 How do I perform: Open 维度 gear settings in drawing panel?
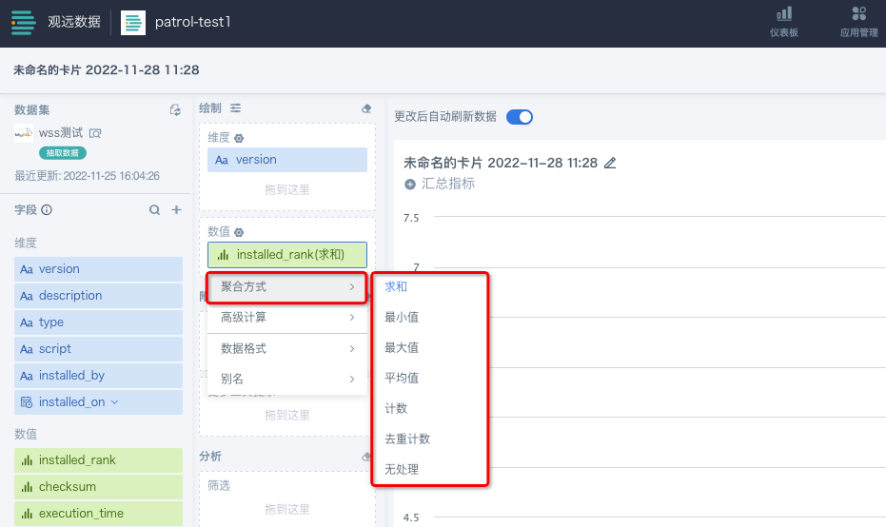point(239,138)
